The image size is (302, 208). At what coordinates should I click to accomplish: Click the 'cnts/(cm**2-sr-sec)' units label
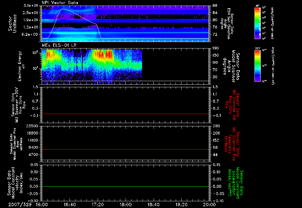pyautogui.click(x=272, y=23)
